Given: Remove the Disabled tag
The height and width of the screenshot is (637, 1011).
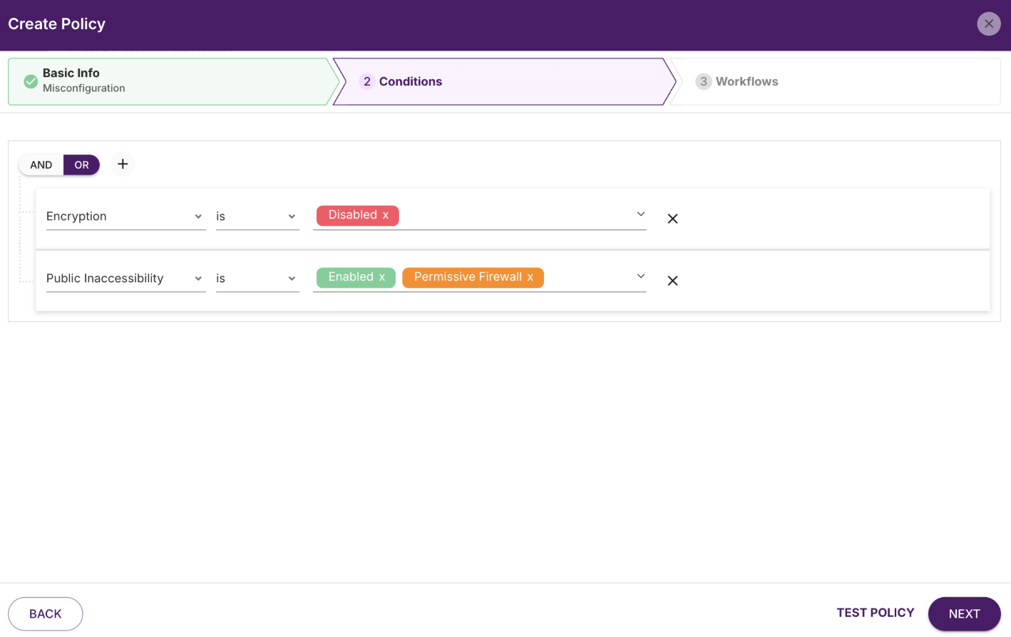Looking at the screenshot, I should click(x=386, y=215).
